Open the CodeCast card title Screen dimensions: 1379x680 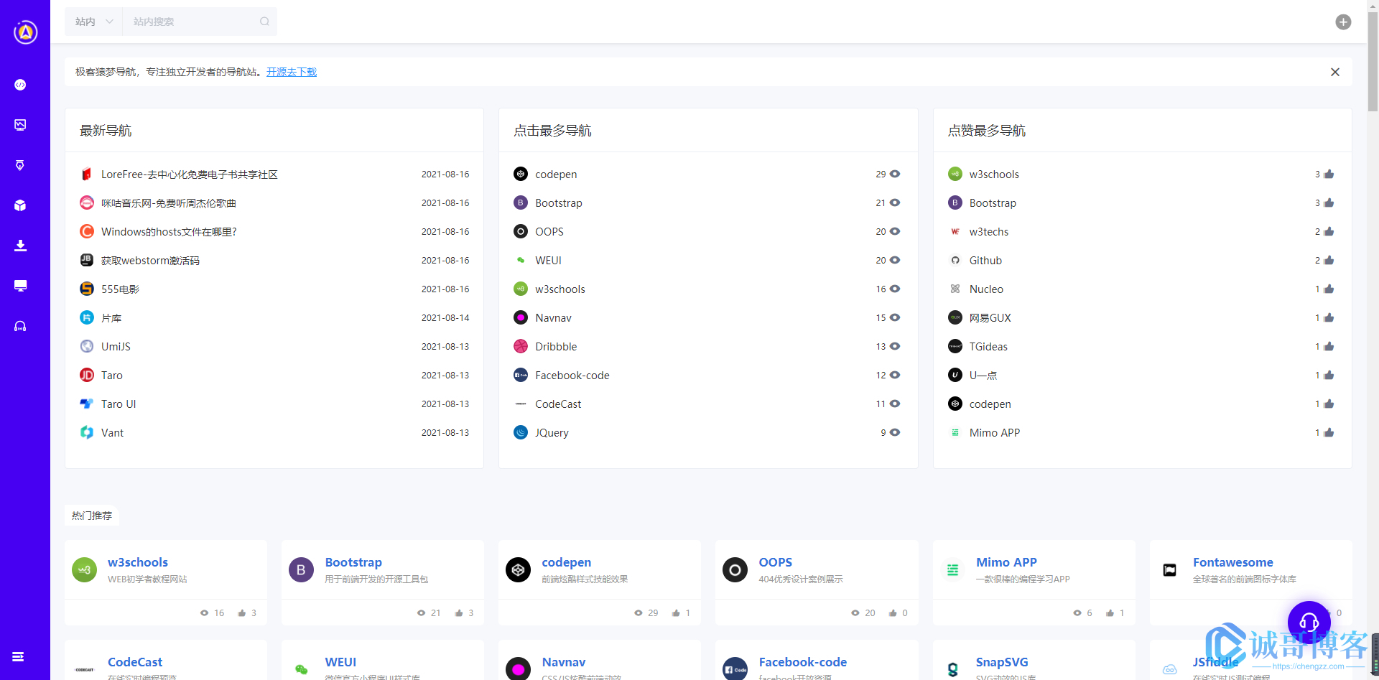pyautogui.click(x=135, y=662)
